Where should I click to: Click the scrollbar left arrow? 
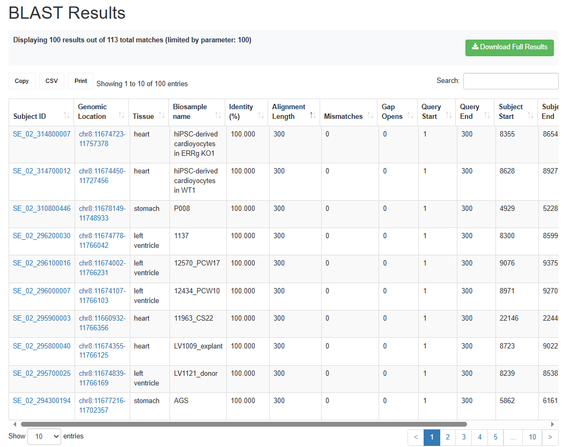pyautogui.click(x=14, y=424)
